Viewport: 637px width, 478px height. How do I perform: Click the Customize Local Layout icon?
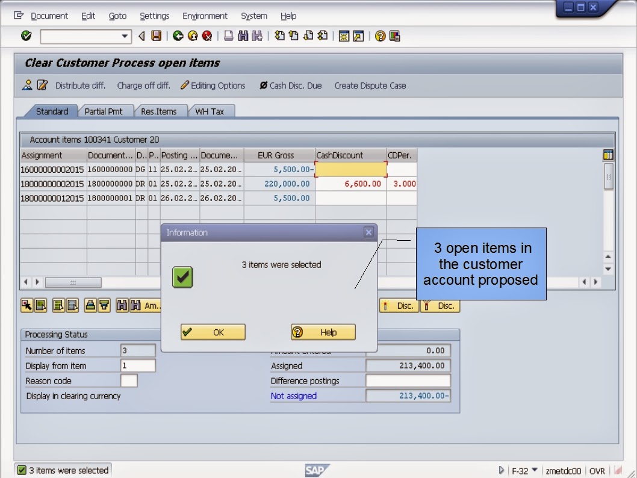394,36
